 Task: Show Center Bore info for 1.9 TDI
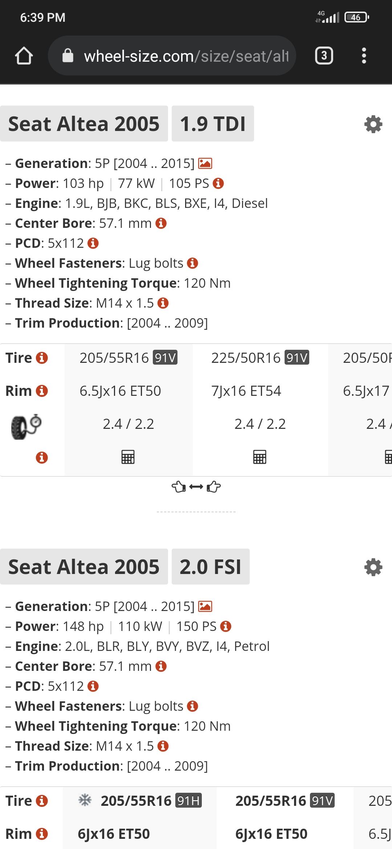tap(161, 223)
